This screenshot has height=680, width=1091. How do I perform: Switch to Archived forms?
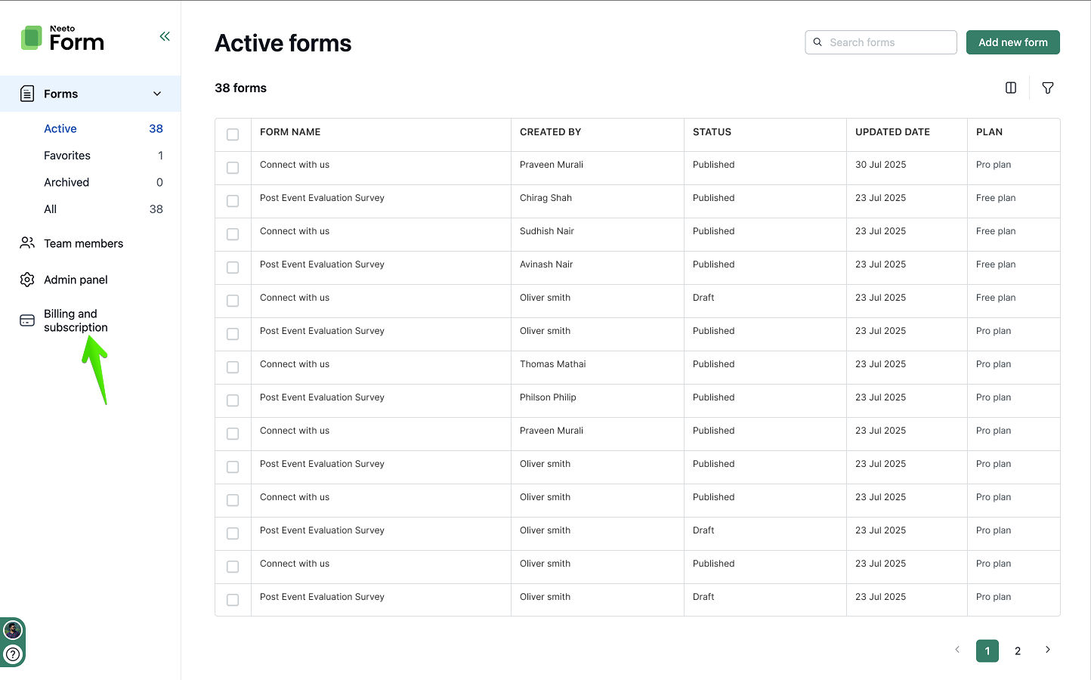pos(66,182)
